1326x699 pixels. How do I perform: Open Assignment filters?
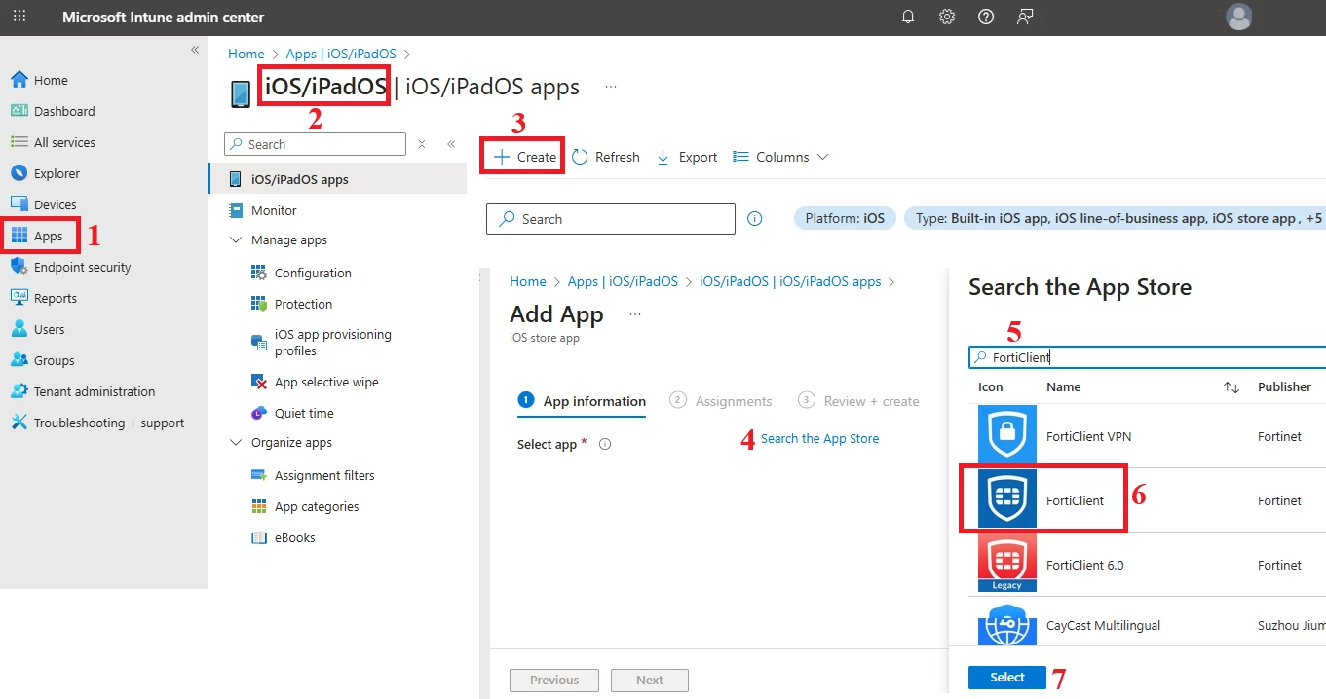324,475
